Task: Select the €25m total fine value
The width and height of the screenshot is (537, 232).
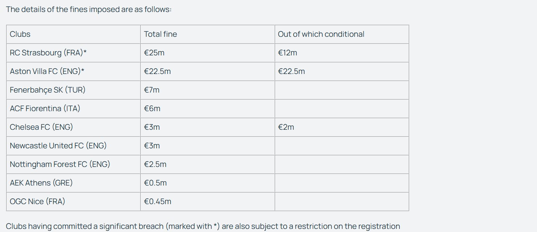Action: 154,53
